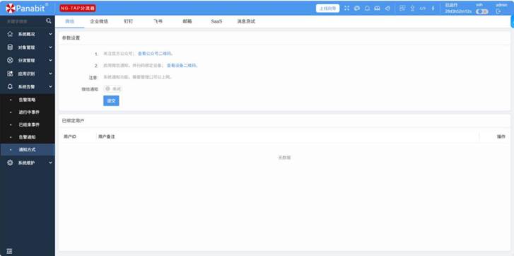Image resolution: width=514 pixels, height=256 pixels.
Task: Open the chat message icon in header
Action: coord(356,8)
